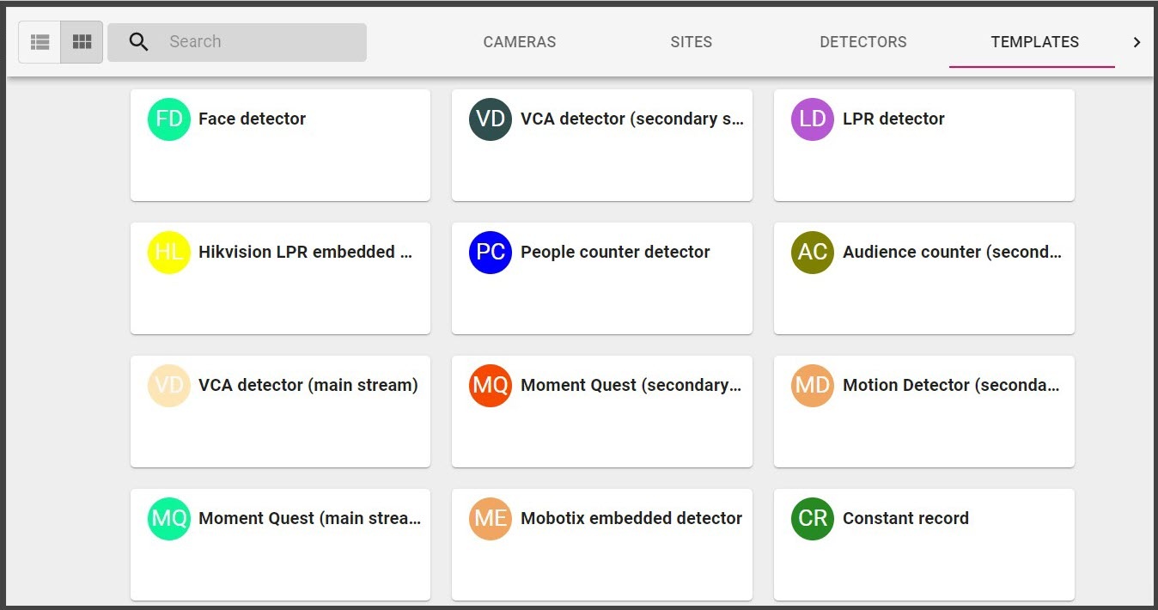
Task: Open the CAMERAS tab
Action: [x=519, y=42]
